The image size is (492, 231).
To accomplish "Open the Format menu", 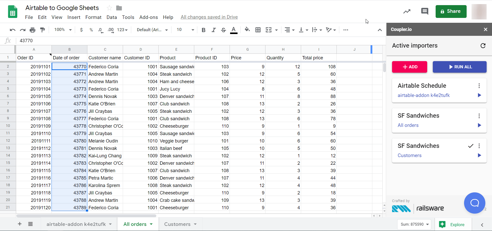I will [93, 17].
